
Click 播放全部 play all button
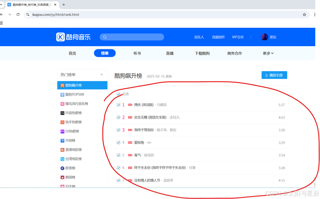[x=274, y=75]
